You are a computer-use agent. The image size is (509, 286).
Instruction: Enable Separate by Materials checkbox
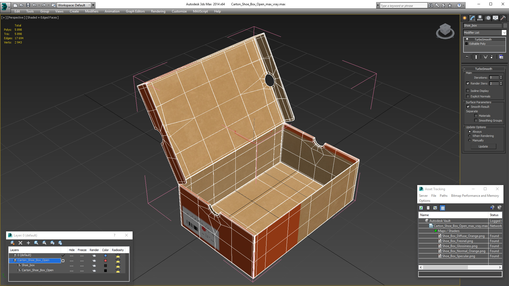pos(476,116)
